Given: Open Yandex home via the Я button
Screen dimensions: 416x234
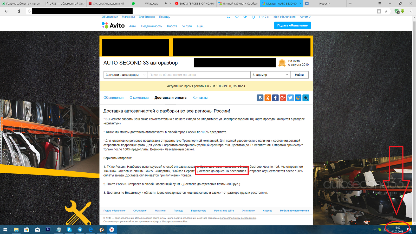Looking at the screenshot, I should pos(19,11).
